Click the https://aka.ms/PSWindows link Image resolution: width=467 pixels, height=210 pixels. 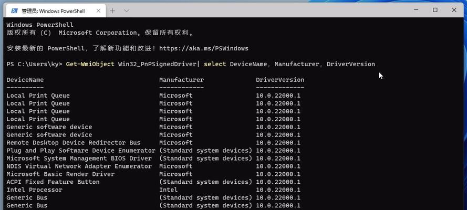pyautogui.click(x=204, y=48)
